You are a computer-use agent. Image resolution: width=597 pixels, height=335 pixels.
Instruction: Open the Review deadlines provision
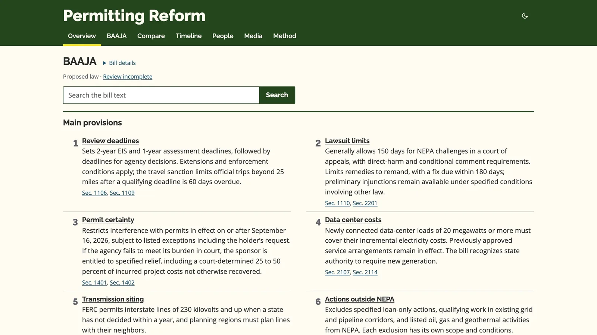(110, 141)
